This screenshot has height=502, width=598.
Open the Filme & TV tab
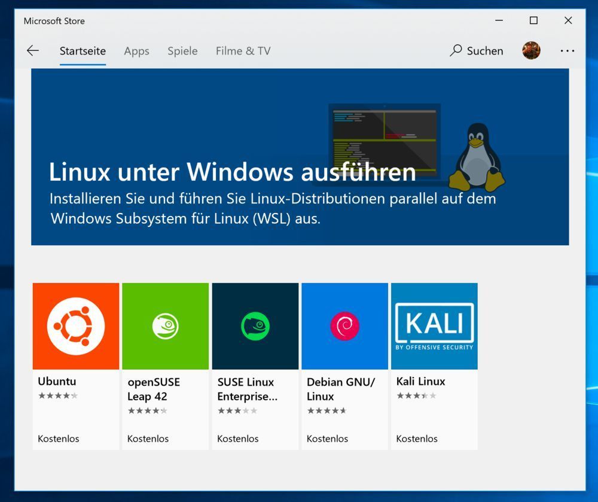click(x=243, y=51)
